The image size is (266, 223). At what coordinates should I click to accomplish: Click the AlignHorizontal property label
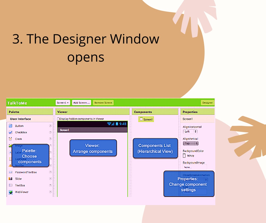click(x=192, y=127)
